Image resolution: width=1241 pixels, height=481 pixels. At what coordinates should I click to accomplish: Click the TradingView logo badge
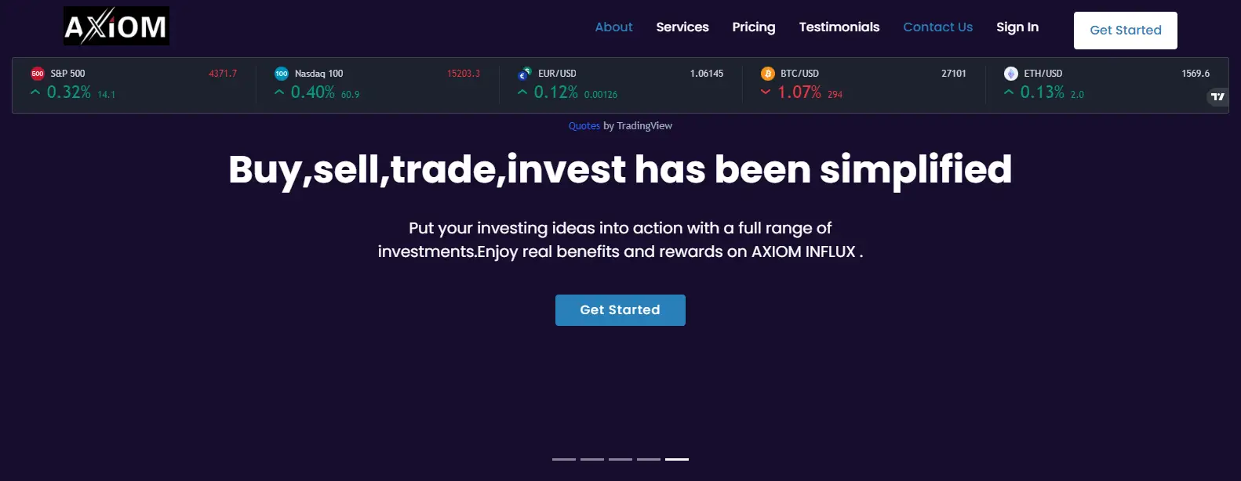tap(1217, 97)
